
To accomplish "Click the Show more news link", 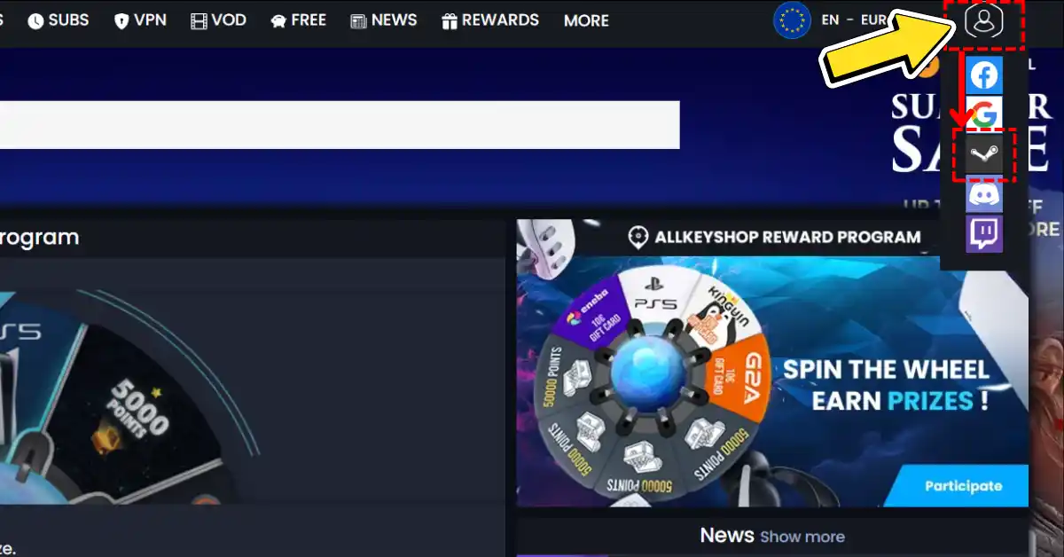I will click(802, 537).
